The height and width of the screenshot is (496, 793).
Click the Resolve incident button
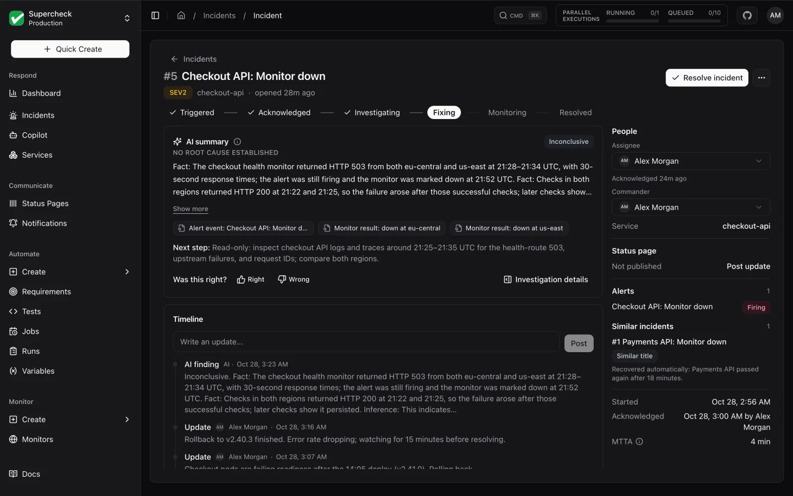(707, 78)
